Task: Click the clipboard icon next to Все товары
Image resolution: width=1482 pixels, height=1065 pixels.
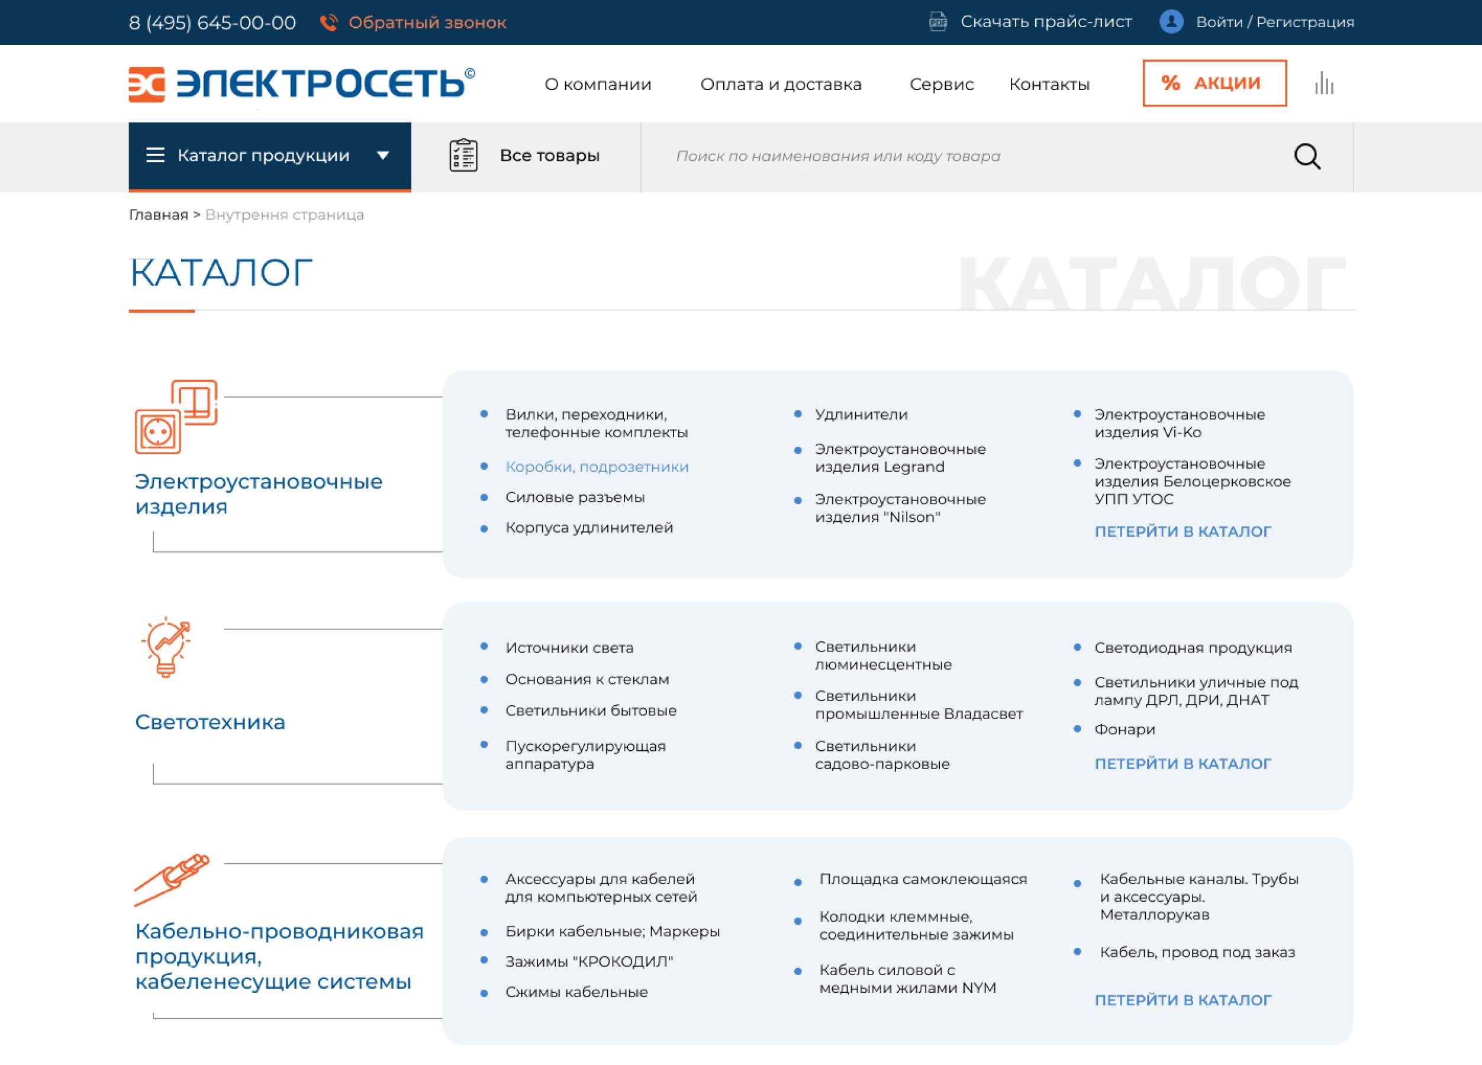Action: (463, 156)
